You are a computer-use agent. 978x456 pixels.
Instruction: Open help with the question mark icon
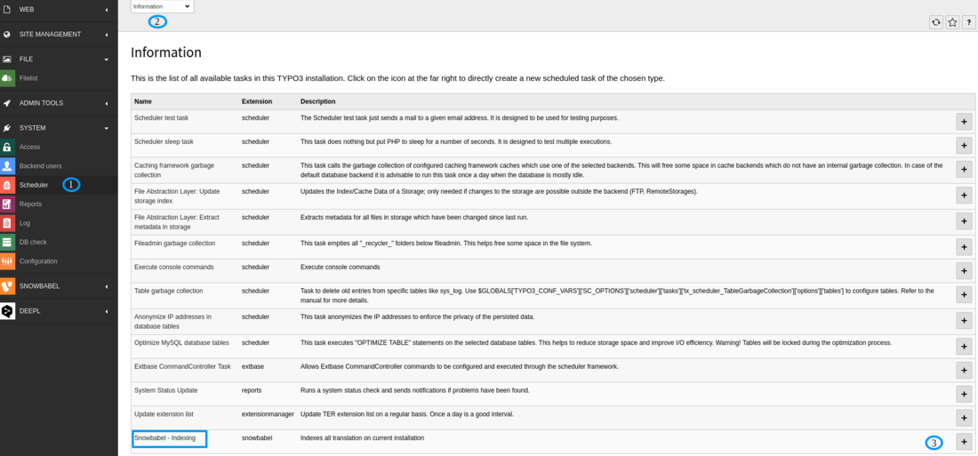click(969, 22)
